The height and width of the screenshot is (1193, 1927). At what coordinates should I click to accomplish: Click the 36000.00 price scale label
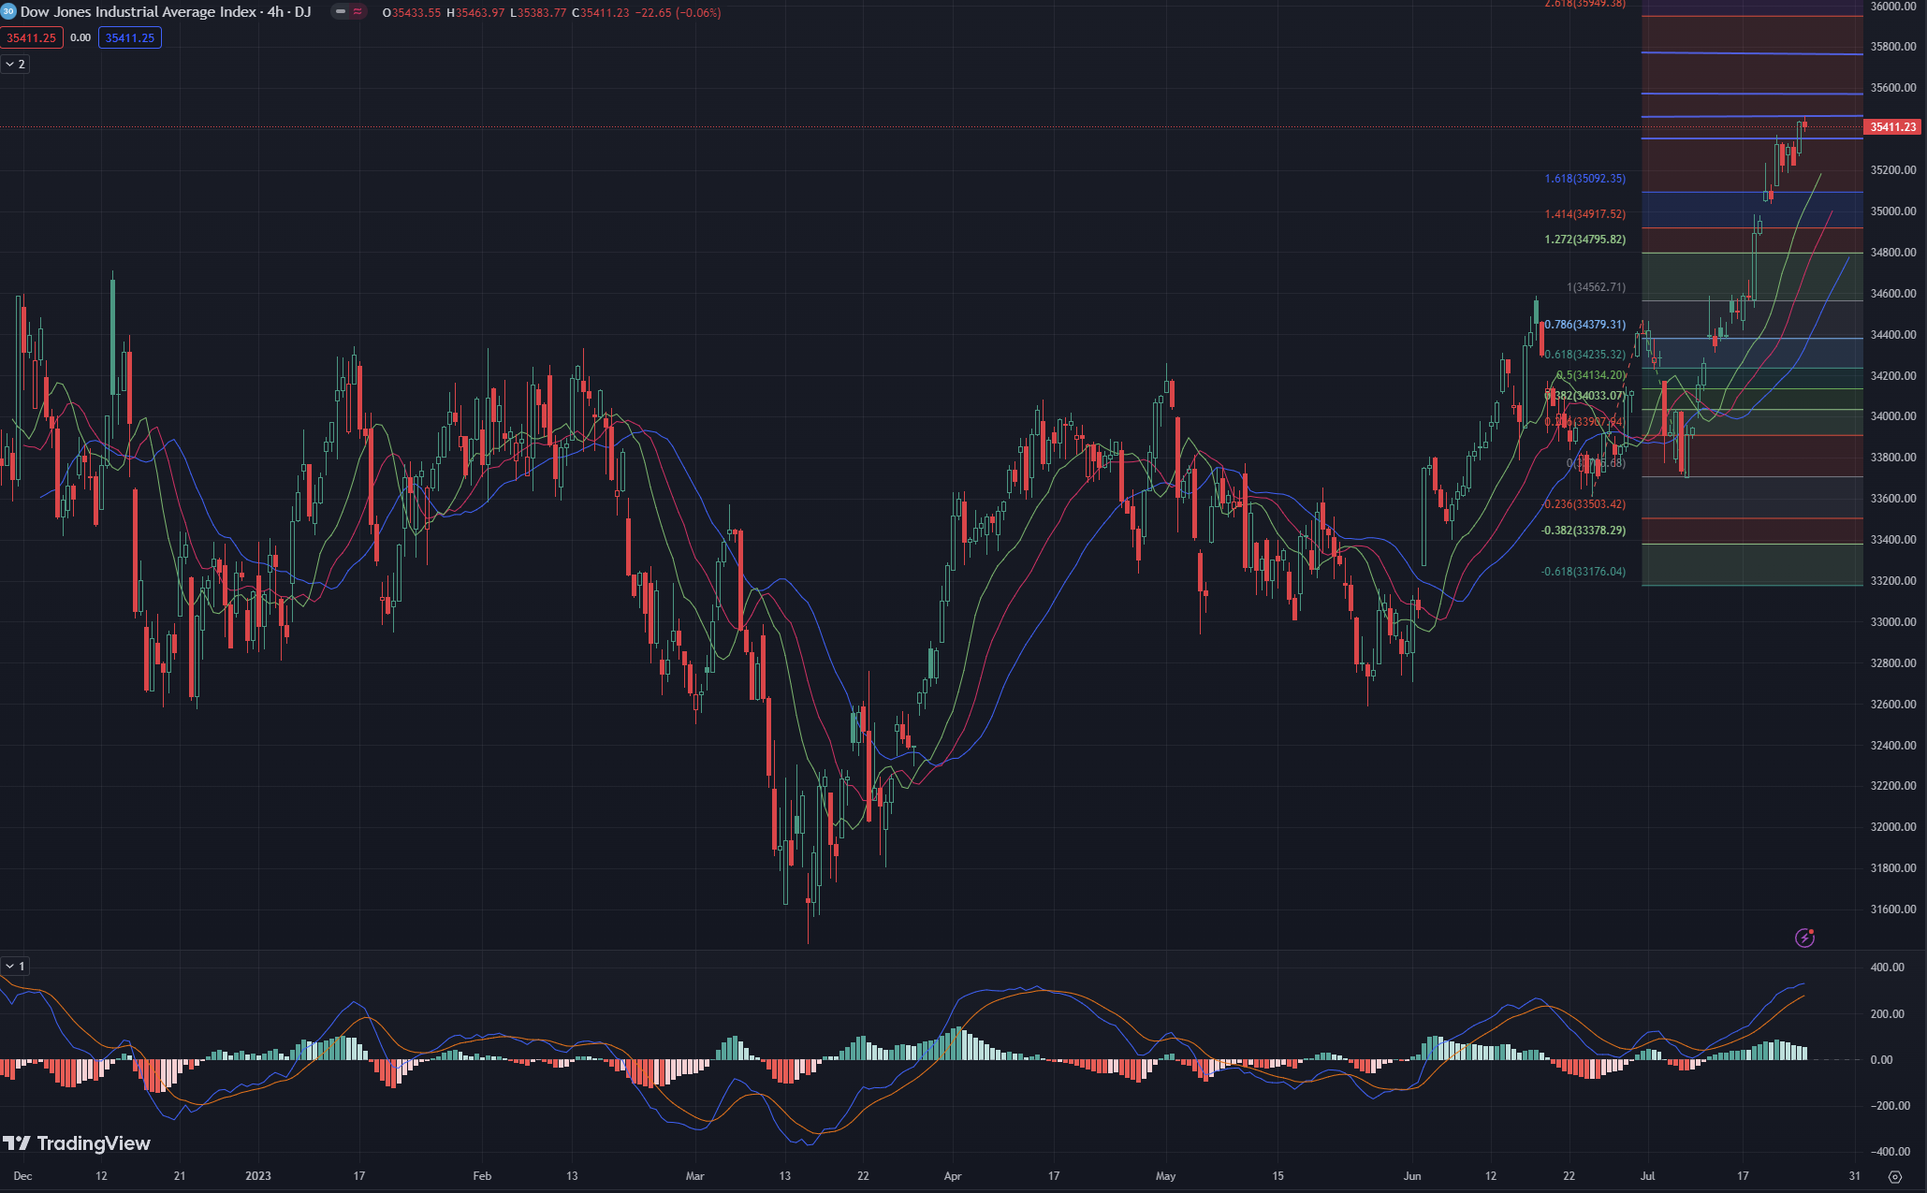(1892, 7)
